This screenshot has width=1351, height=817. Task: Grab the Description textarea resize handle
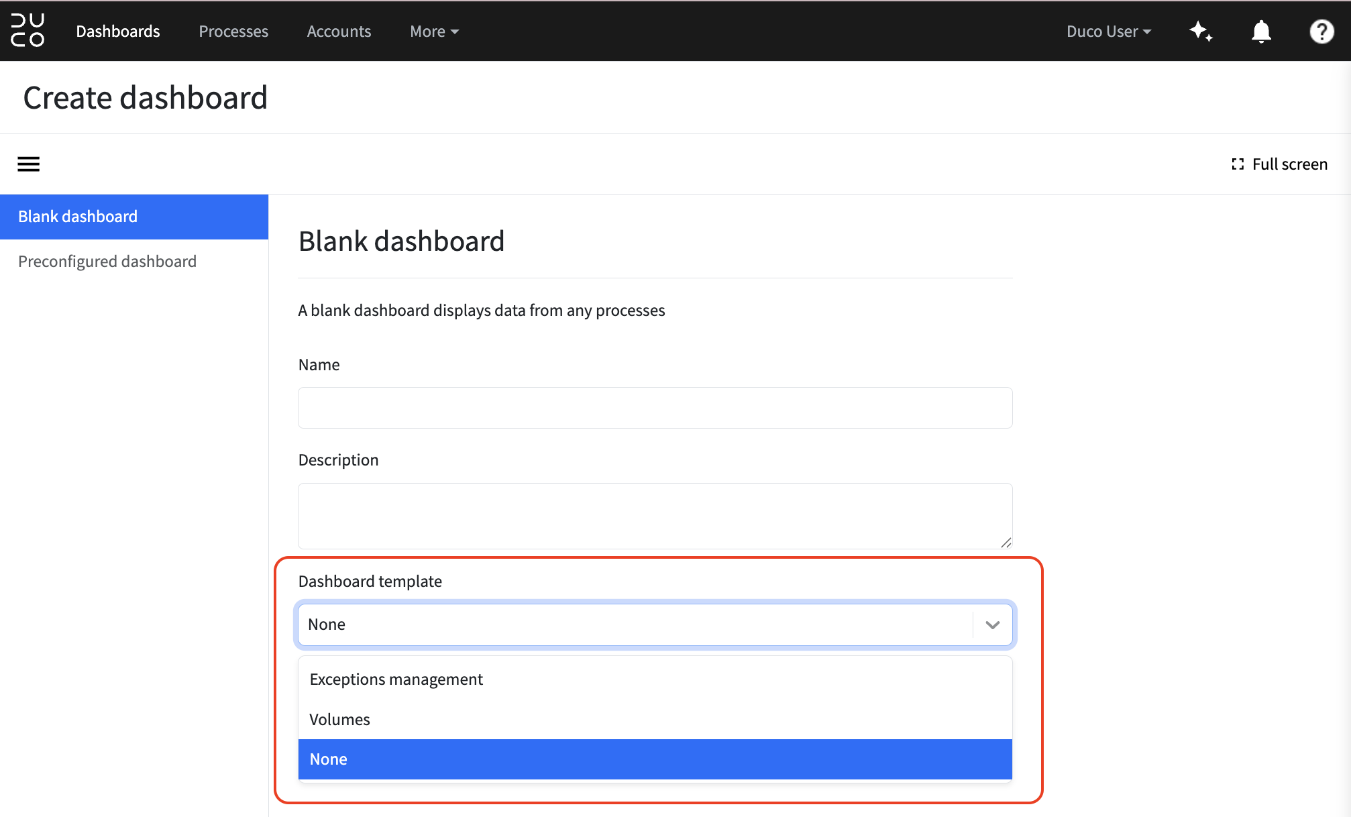(x=1006, y=543)
